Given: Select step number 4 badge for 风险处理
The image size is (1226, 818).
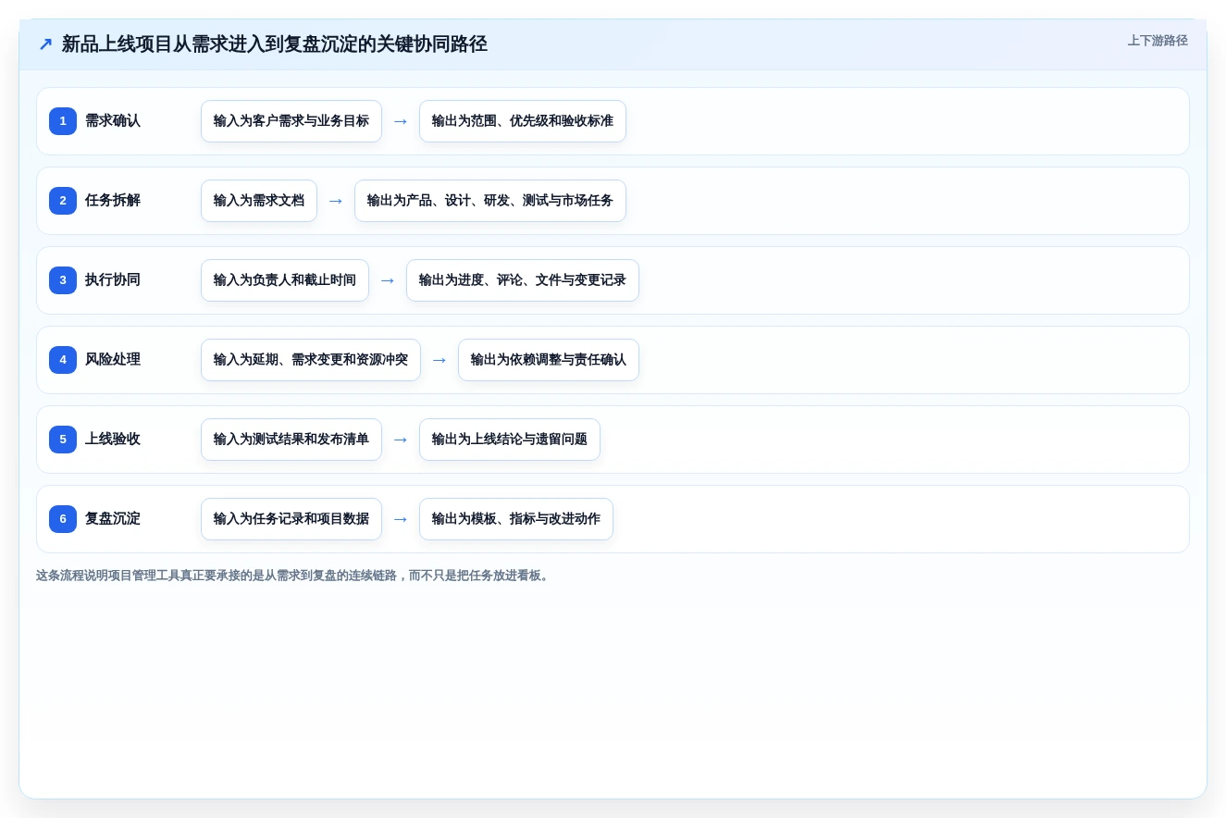Looking at the screenshot, I should click(x=63, y=360).
